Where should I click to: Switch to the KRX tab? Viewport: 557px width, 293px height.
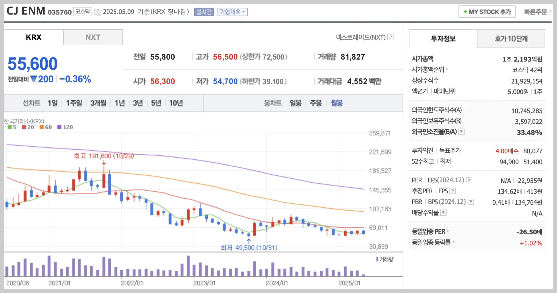(34, 37)
